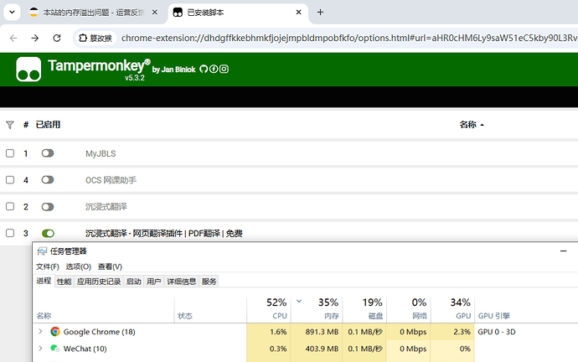Sort scripts by 名称 column
The height and width of the screenshot is (362, 578).
pyautogui.click(x=472, y=125)
